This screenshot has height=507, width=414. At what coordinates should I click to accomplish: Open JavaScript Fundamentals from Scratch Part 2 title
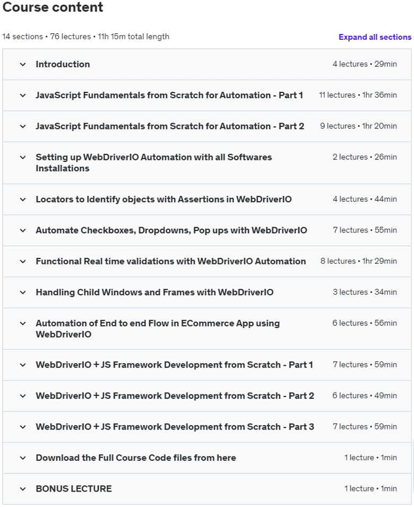(x=170, y=126)
